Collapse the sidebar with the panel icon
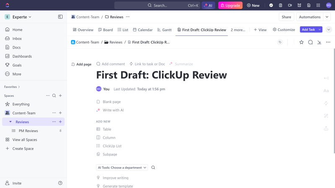Viewport: 335px width, 188px height. point(60,17)
